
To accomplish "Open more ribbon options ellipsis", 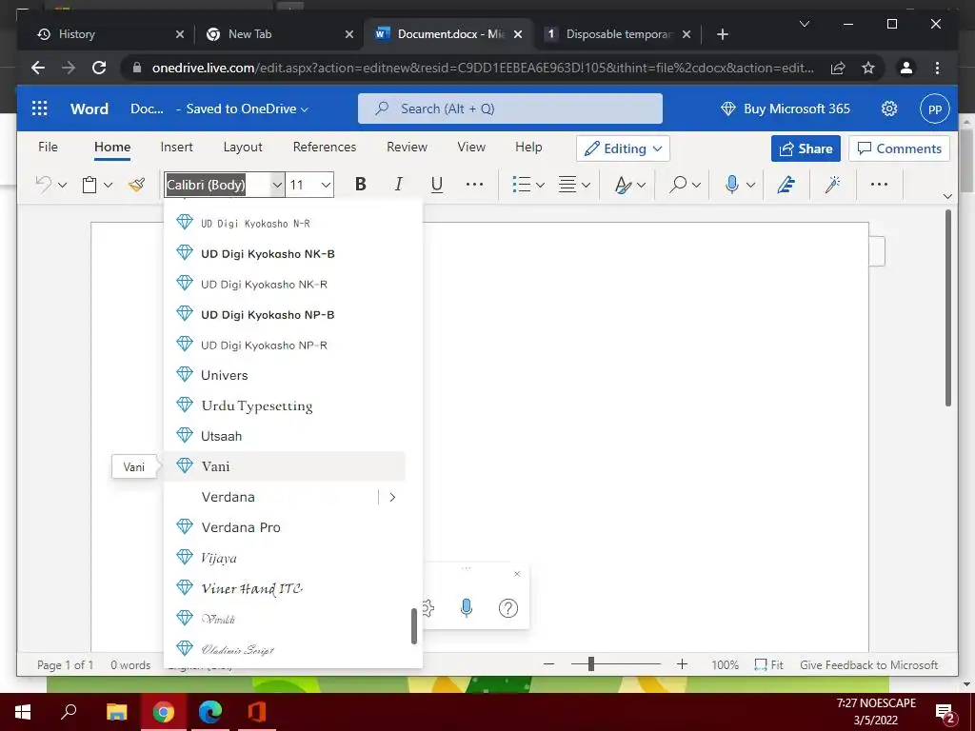I will tap(879, 185).
